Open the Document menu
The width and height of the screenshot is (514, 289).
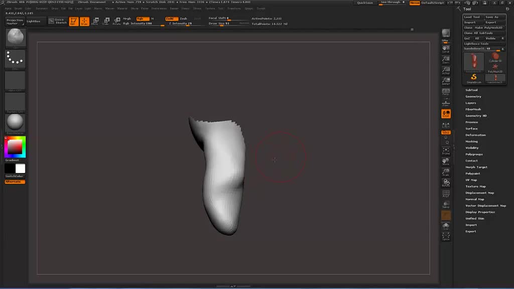click(42, 9)
